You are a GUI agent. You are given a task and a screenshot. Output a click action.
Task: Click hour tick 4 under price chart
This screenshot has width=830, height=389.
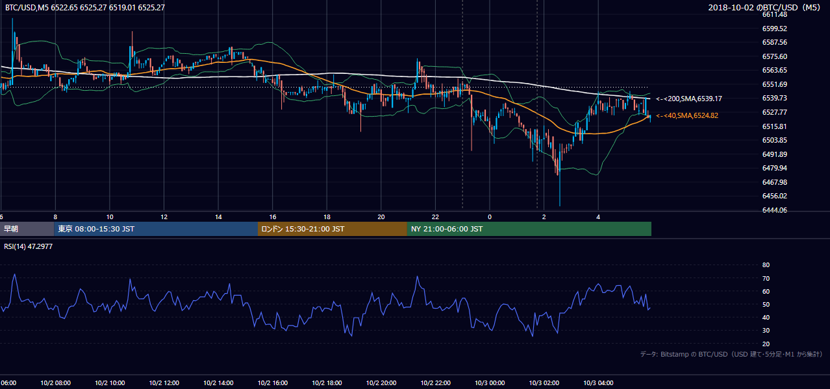click(598, 217)
